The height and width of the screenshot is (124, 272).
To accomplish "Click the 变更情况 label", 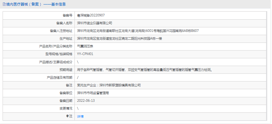I will [66, 109].
